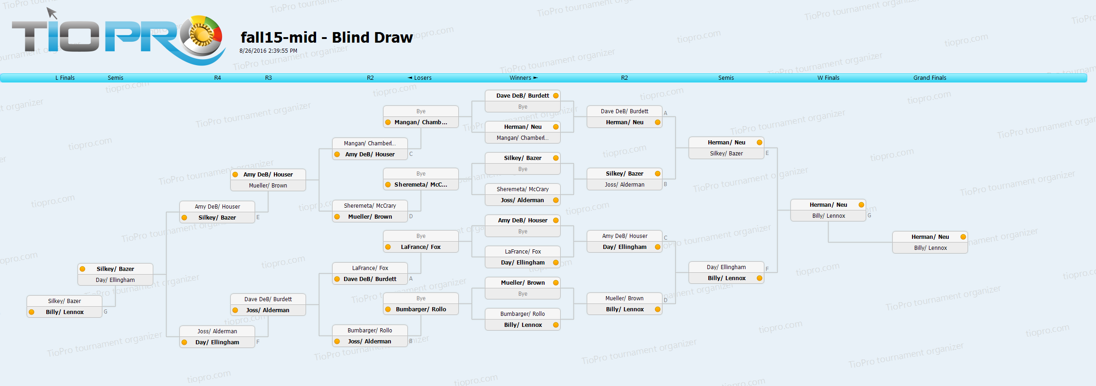Image resolution: width=1096 pixels, height=386 pixels.
Task: Click orange dot next to bold Joss/ Alderman under Sheremeta/ McCrary
Action: tap(556, 200)
